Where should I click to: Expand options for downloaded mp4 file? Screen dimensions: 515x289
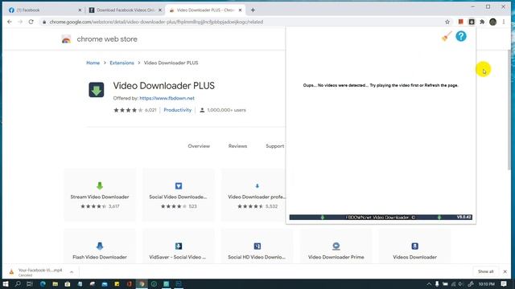click(72, 272)
